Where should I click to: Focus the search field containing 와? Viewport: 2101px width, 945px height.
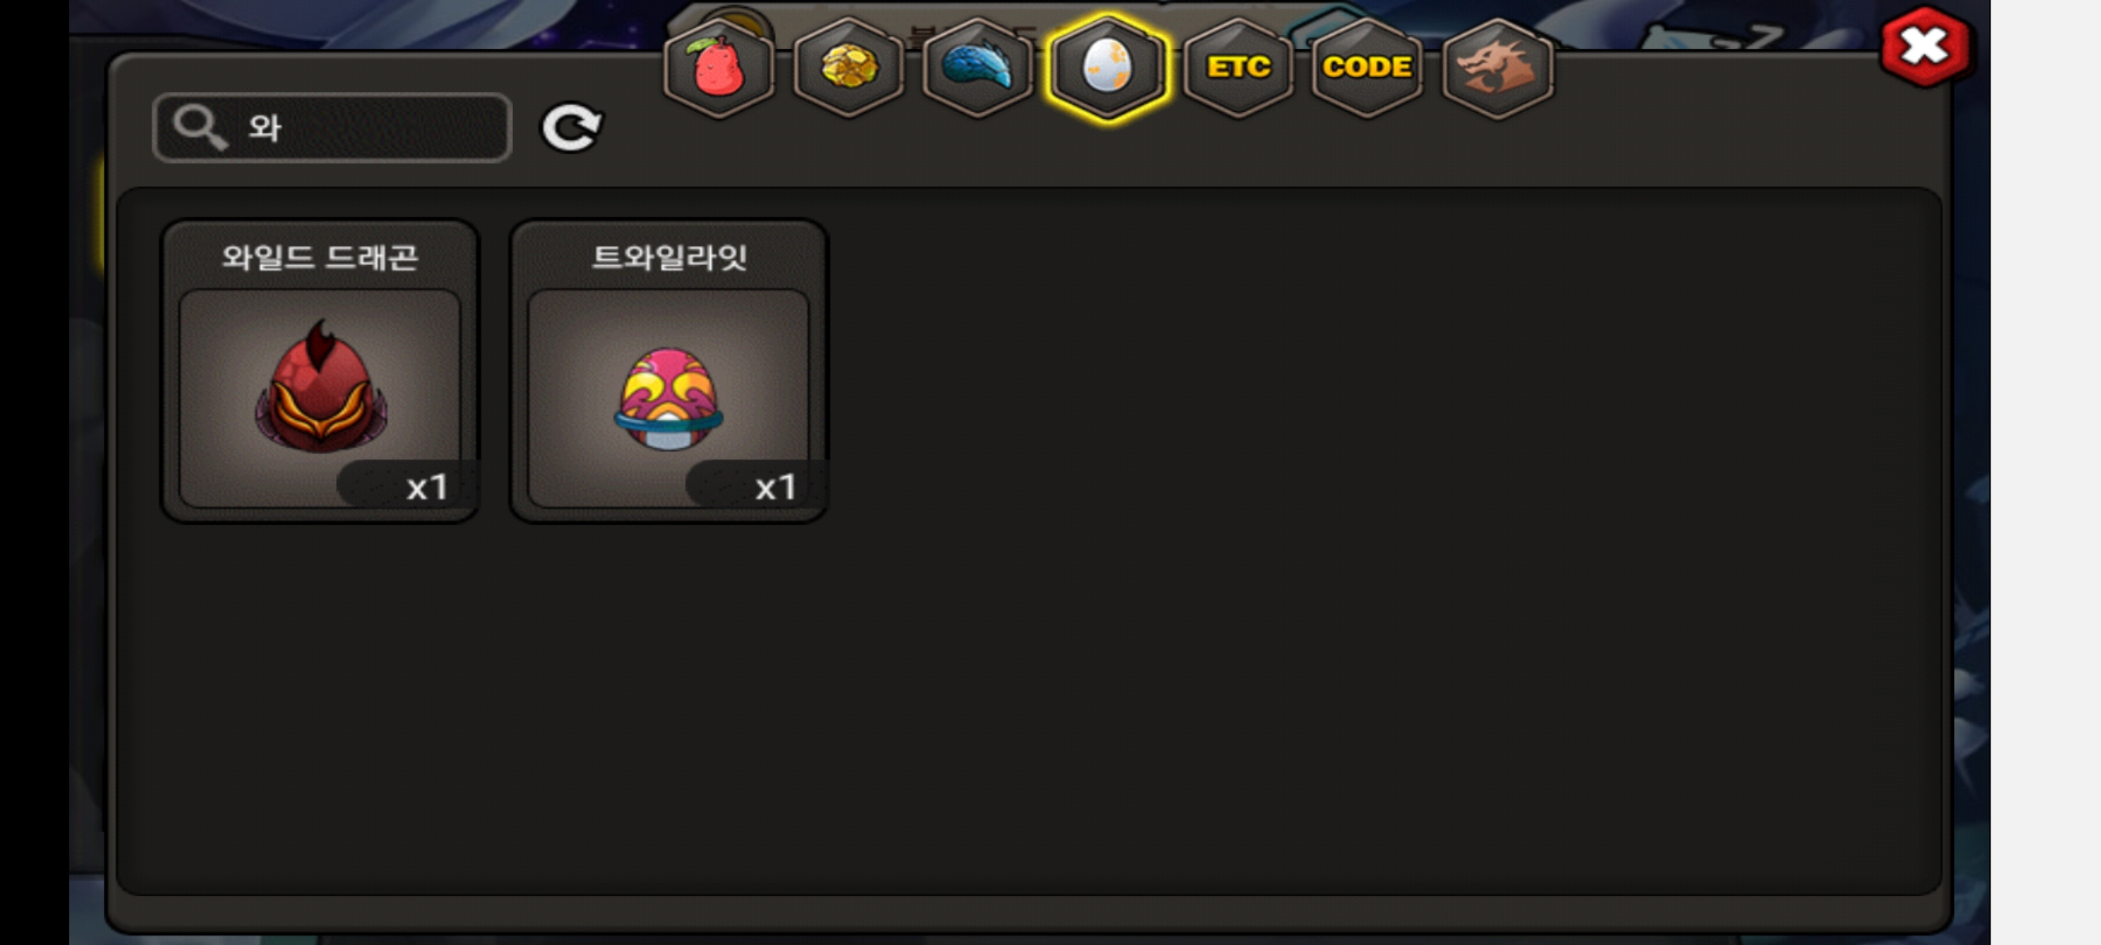332,128
